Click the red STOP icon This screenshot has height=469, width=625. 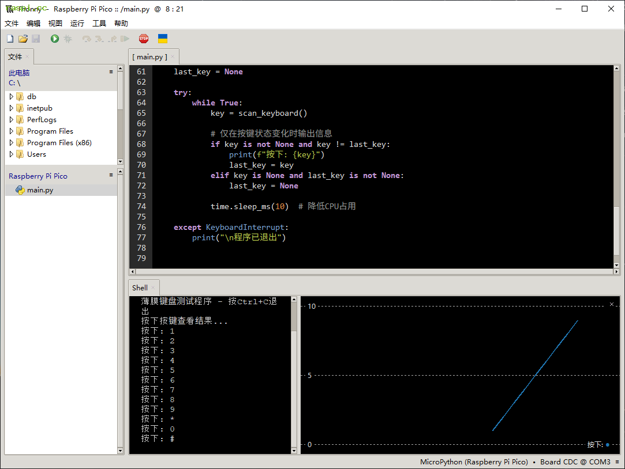[144, 39]
